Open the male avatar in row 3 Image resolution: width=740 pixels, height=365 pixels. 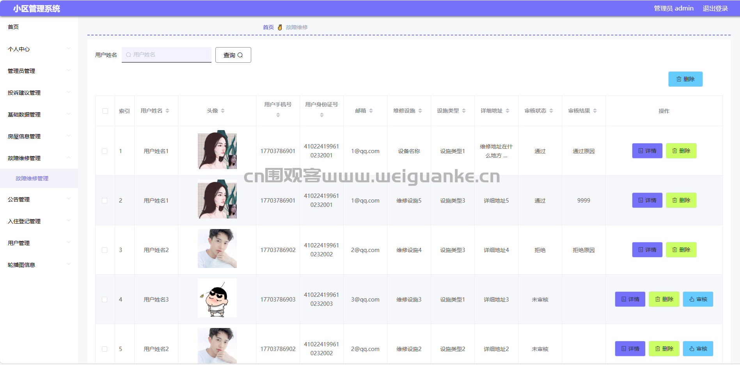tap(217, 249)
